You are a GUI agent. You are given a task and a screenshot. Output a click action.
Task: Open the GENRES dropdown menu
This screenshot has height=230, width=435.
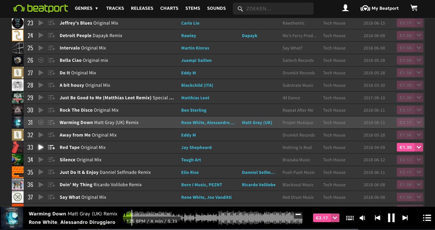(x=86, y=8)
